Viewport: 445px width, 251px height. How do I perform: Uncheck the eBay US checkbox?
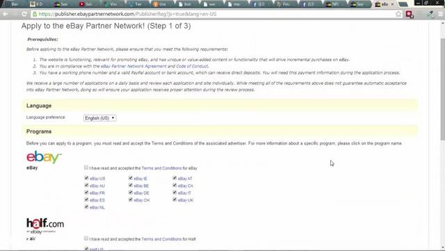(86, 178)
